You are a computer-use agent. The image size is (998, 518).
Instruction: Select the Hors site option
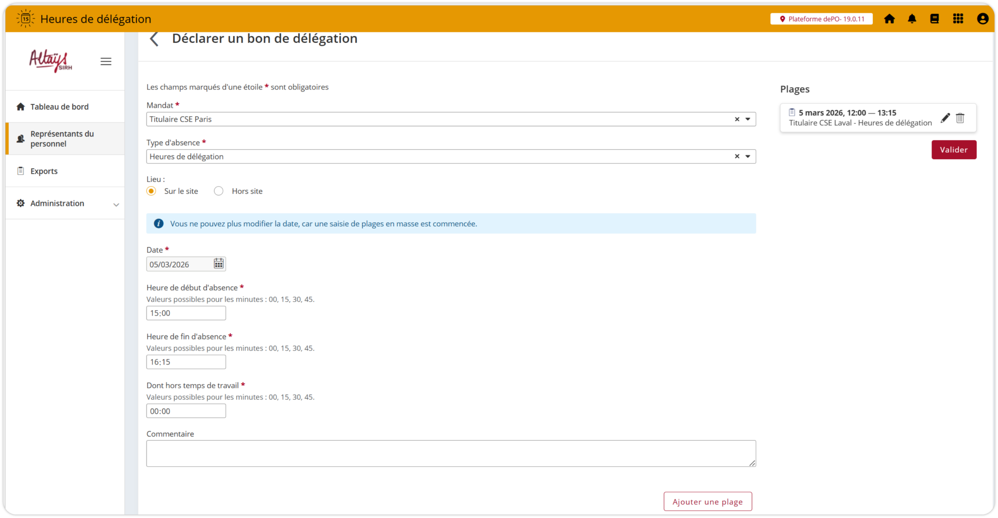point(219,191)
